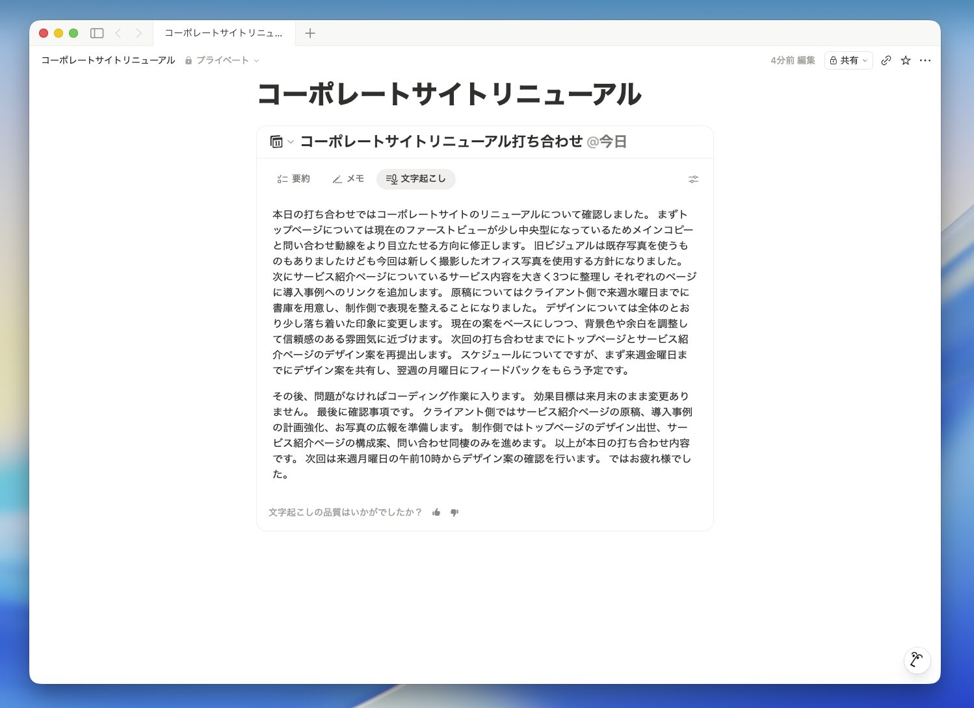Open the three-dot more options menu
The image size is (974, 708).
click(925, 60)
